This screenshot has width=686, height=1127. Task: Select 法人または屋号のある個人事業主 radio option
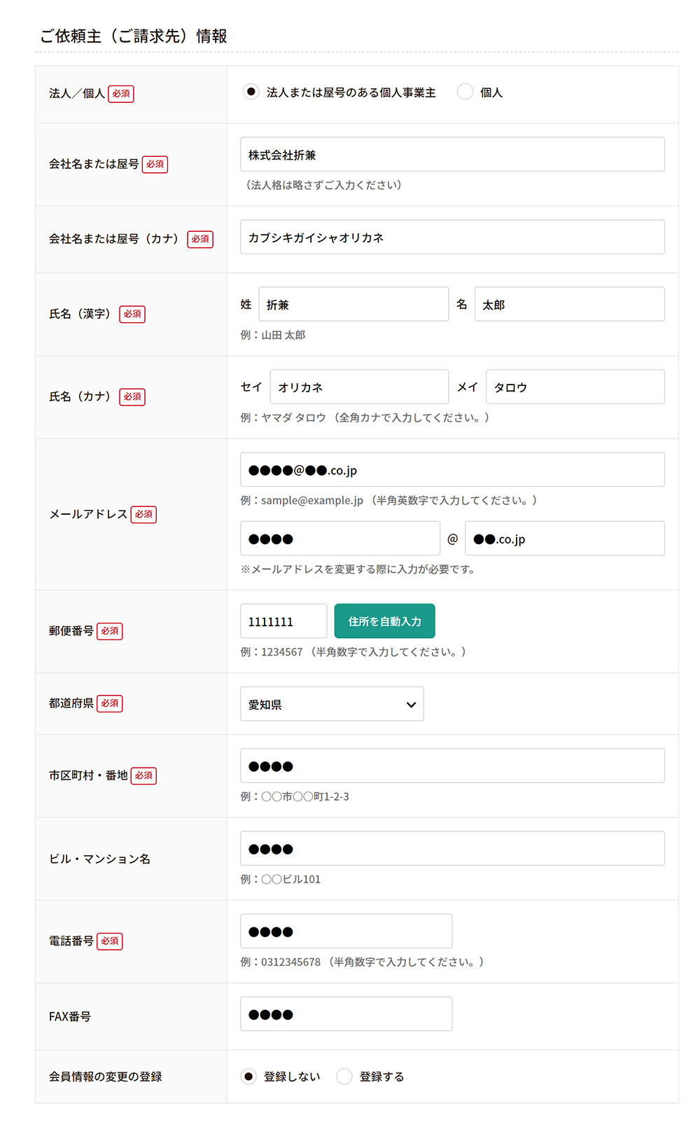[251, 92]
